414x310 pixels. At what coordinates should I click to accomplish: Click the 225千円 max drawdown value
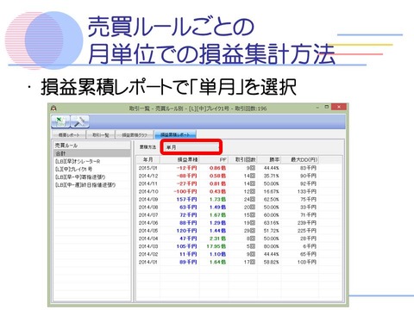307,231
